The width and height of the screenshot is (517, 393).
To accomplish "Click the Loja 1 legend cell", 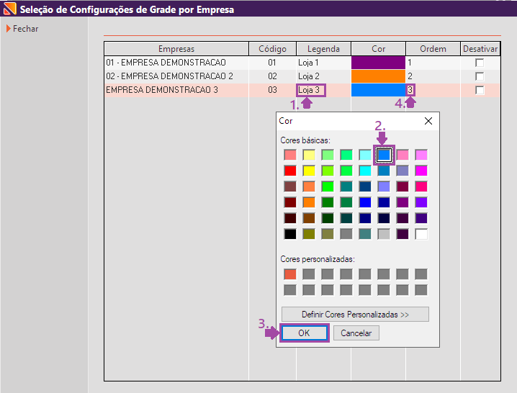I will [x=323, y=63].
